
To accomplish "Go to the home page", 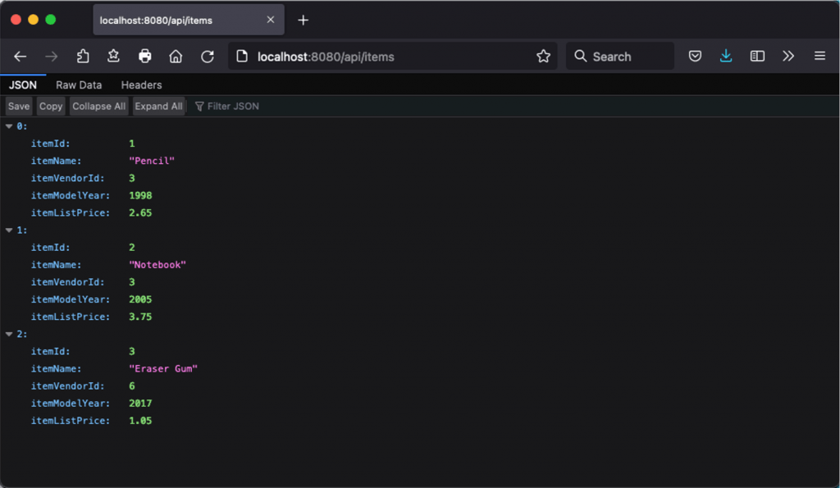I will (176, 57).
